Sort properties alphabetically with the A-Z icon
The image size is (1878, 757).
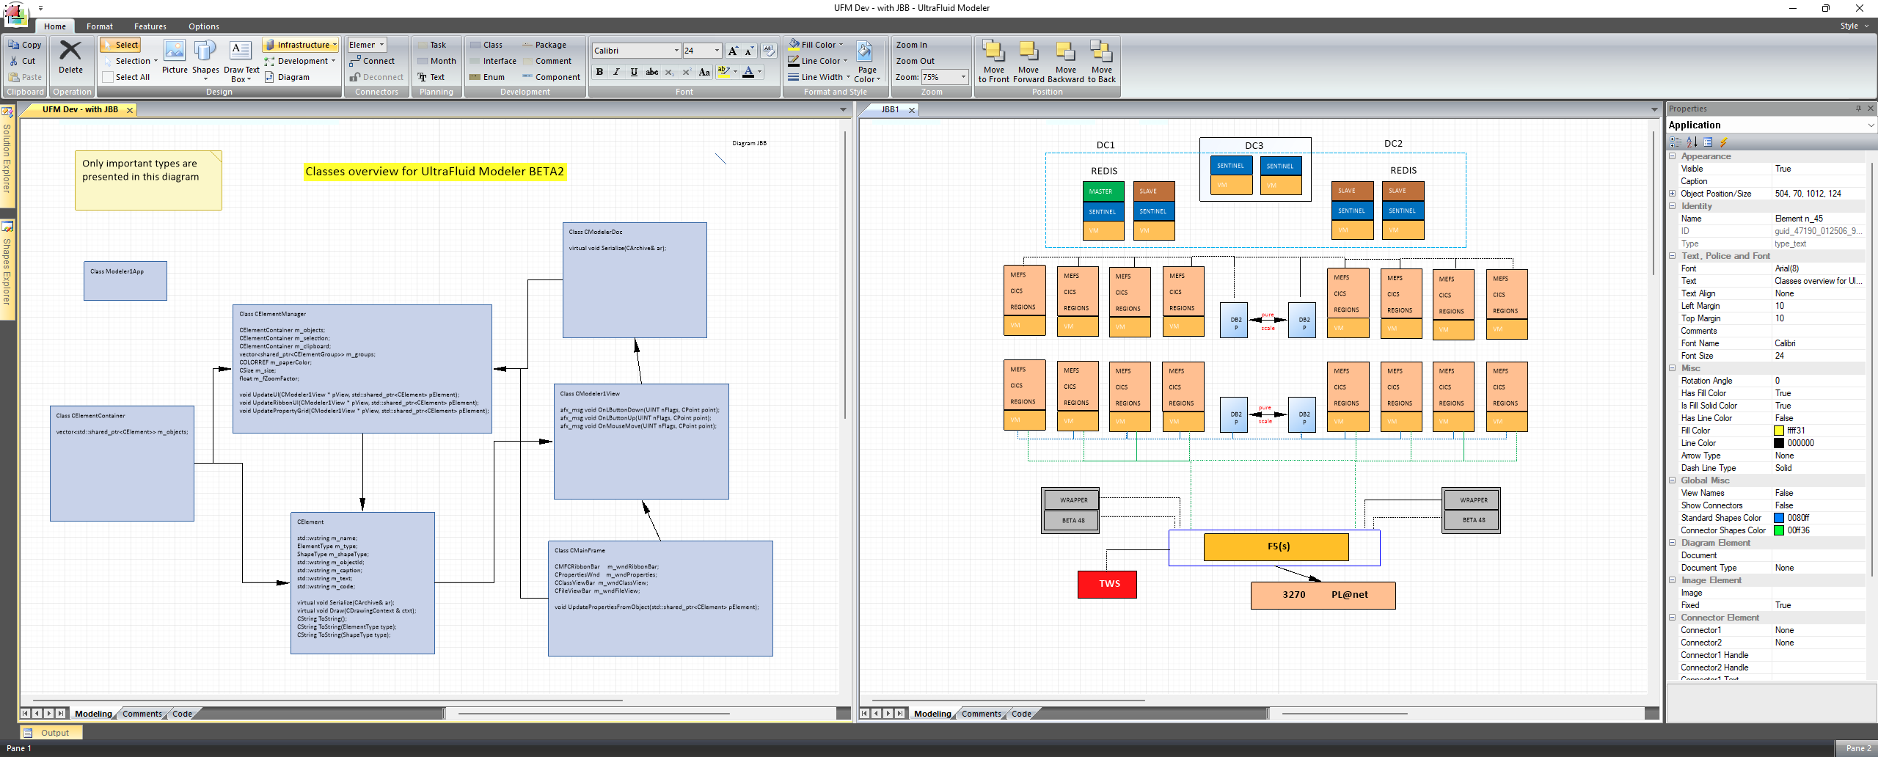tap(1692, 142)
